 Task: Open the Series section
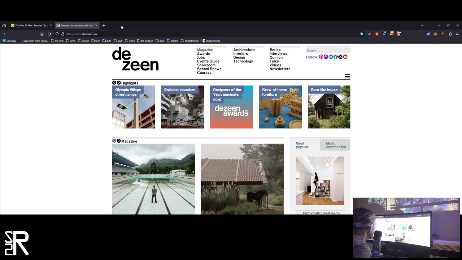click(275, 50)
